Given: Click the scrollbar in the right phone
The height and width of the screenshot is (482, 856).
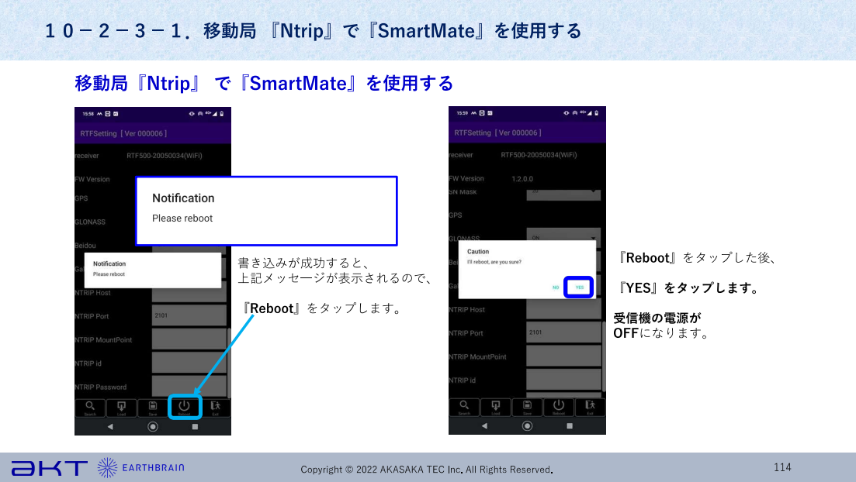Looking at the screenshot, I should (603, 356).
